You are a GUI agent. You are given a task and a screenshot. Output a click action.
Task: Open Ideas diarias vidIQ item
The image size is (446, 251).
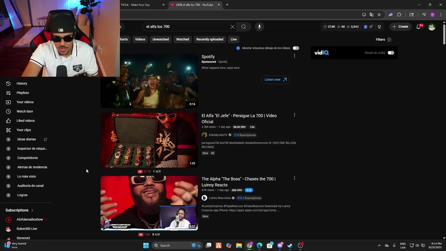point(27,139)
